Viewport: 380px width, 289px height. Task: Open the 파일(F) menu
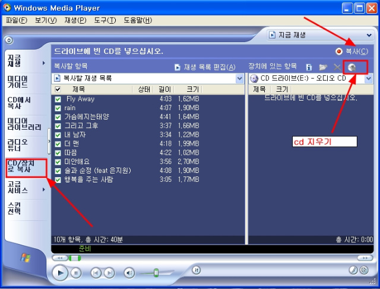coord(17,20)
